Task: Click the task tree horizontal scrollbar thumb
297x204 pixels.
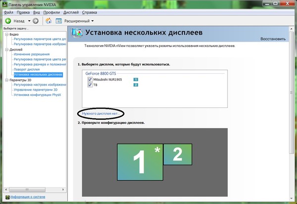Action: [x=27, y=190]
